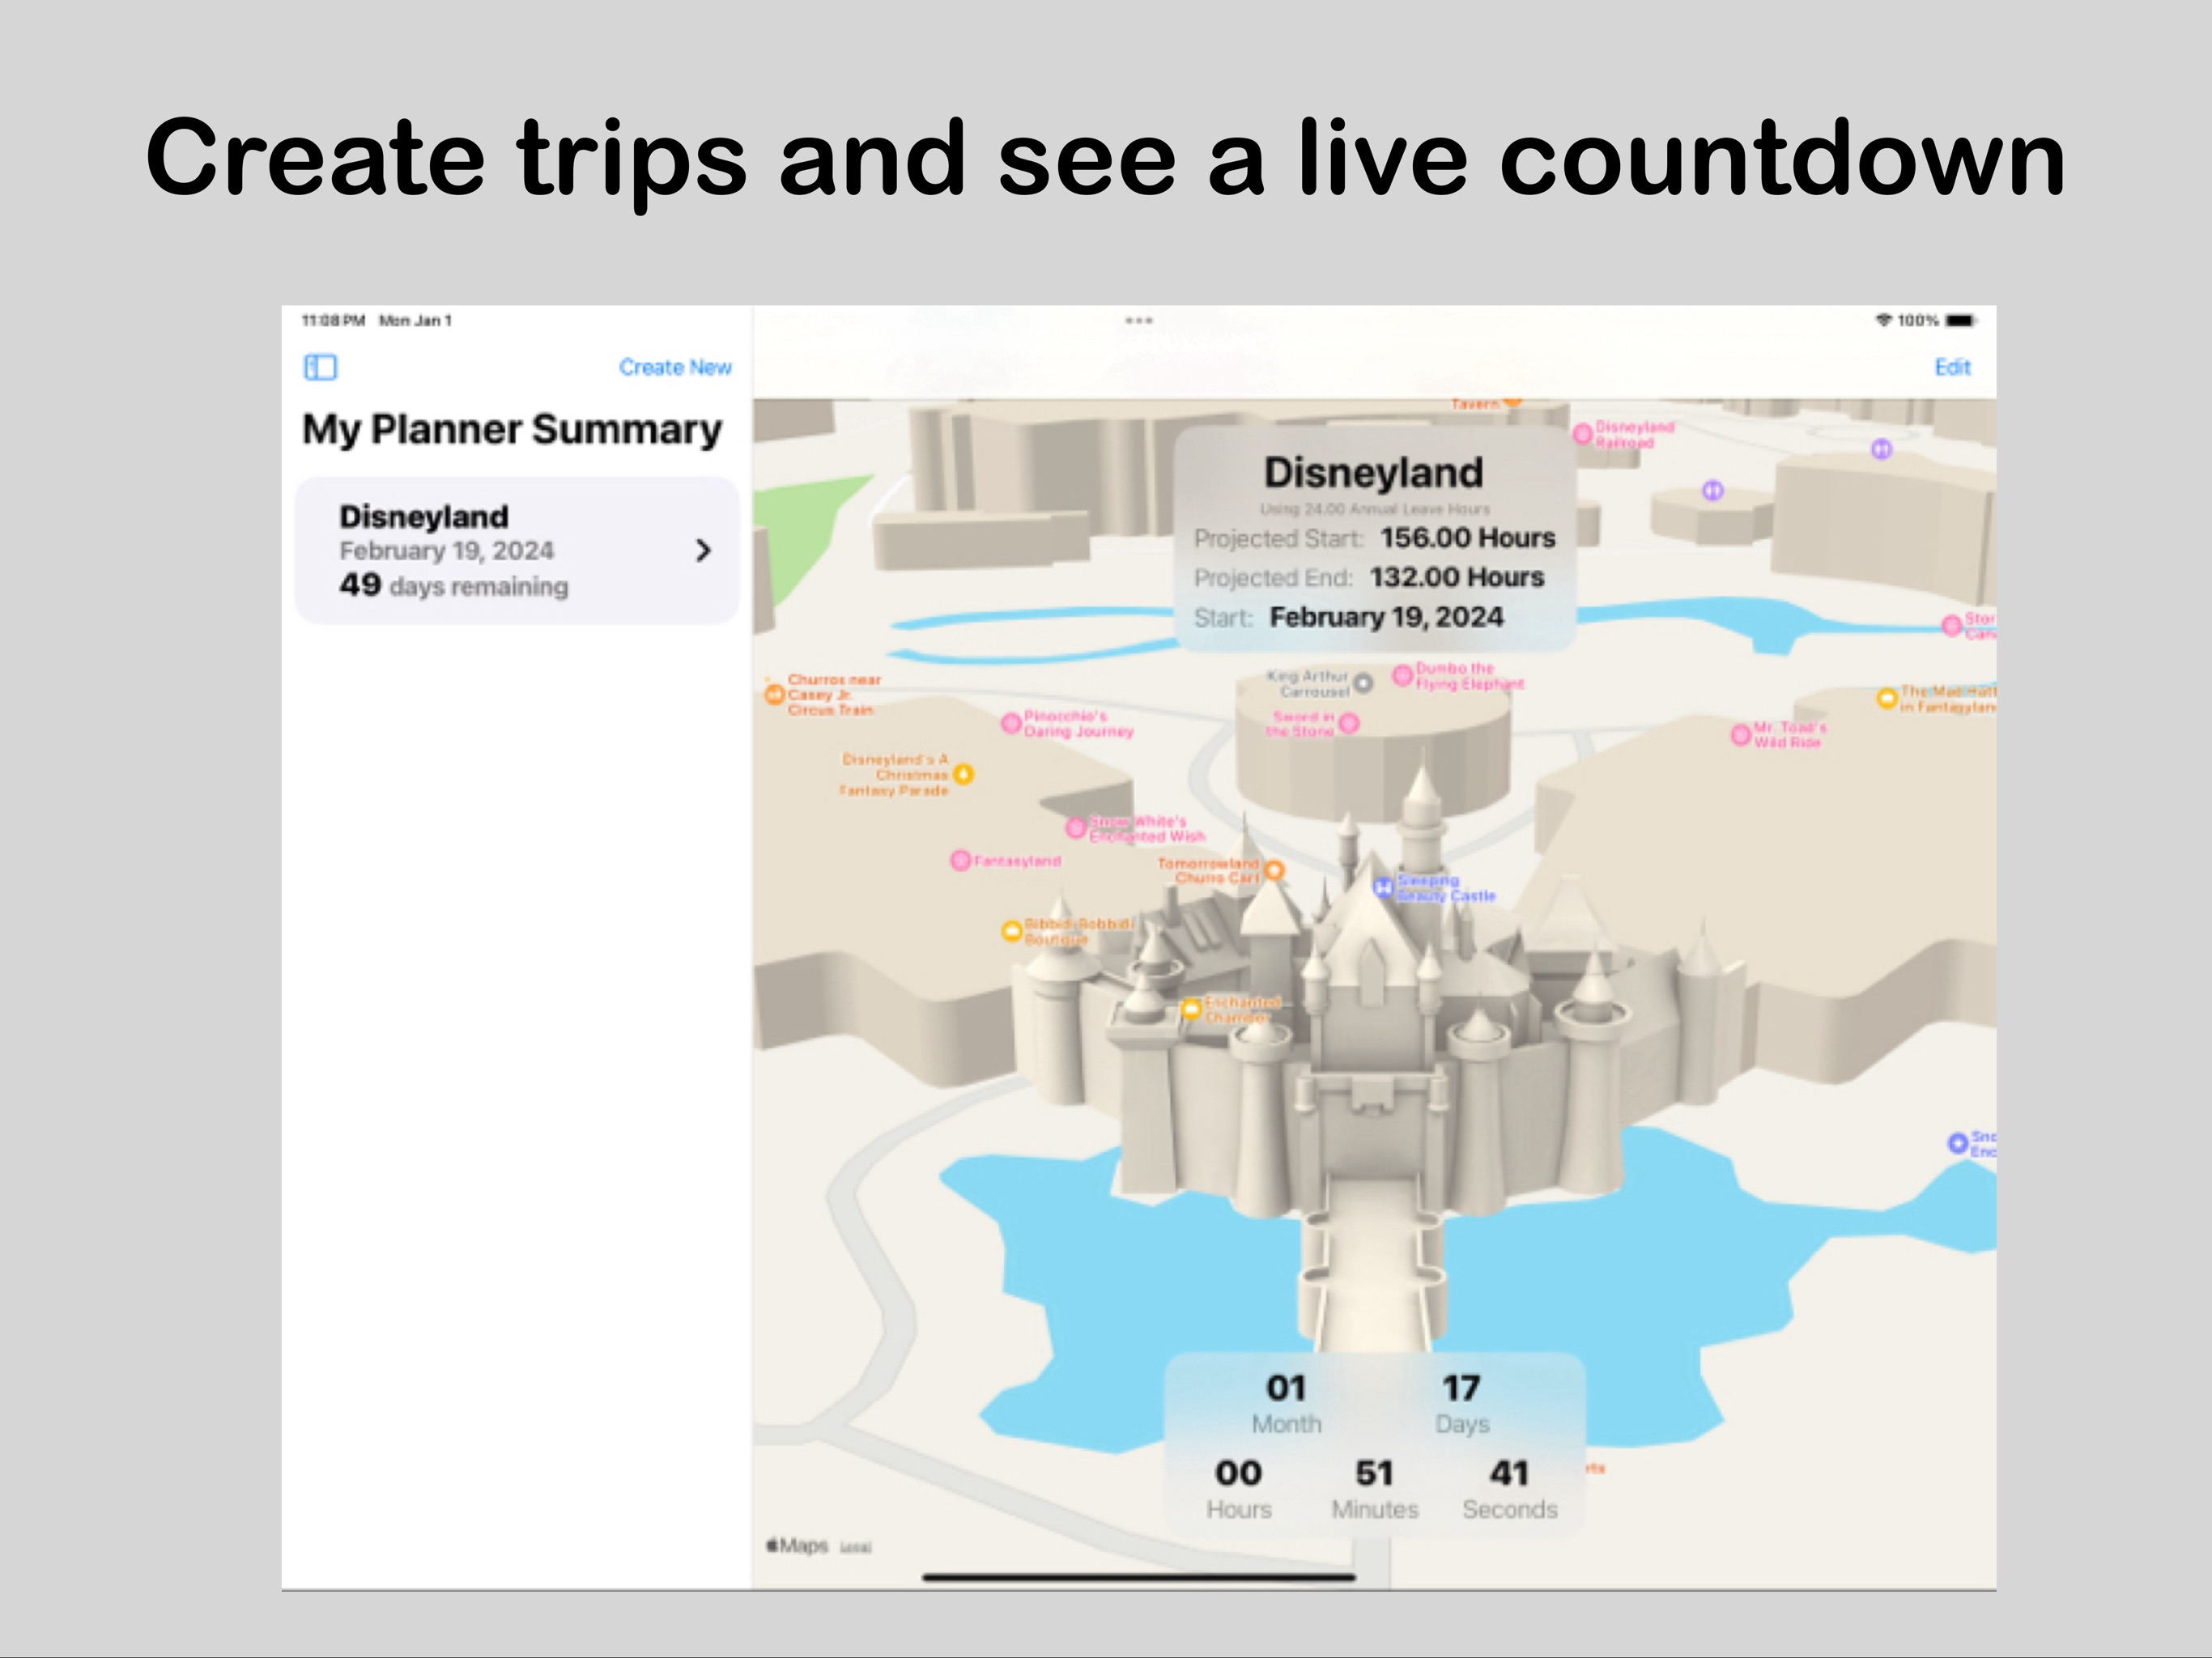Tap the live countdown timer panel
The height and width of the screenshot is (1658, 2212).
(x=1374, y=1445)
